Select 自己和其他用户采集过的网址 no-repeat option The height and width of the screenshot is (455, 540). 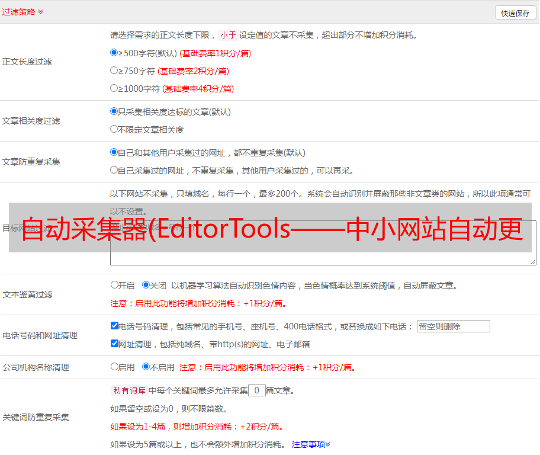tap(114, 152)
